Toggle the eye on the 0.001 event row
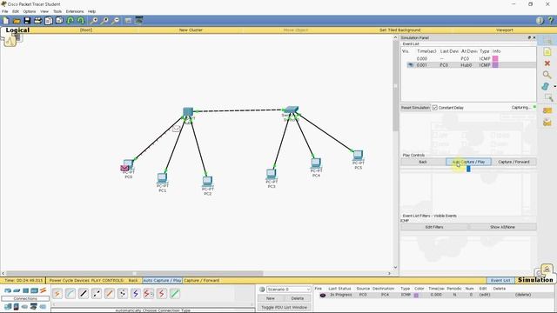Image resolution: width=557 pixels, height=313 pixels. point(411,65)
